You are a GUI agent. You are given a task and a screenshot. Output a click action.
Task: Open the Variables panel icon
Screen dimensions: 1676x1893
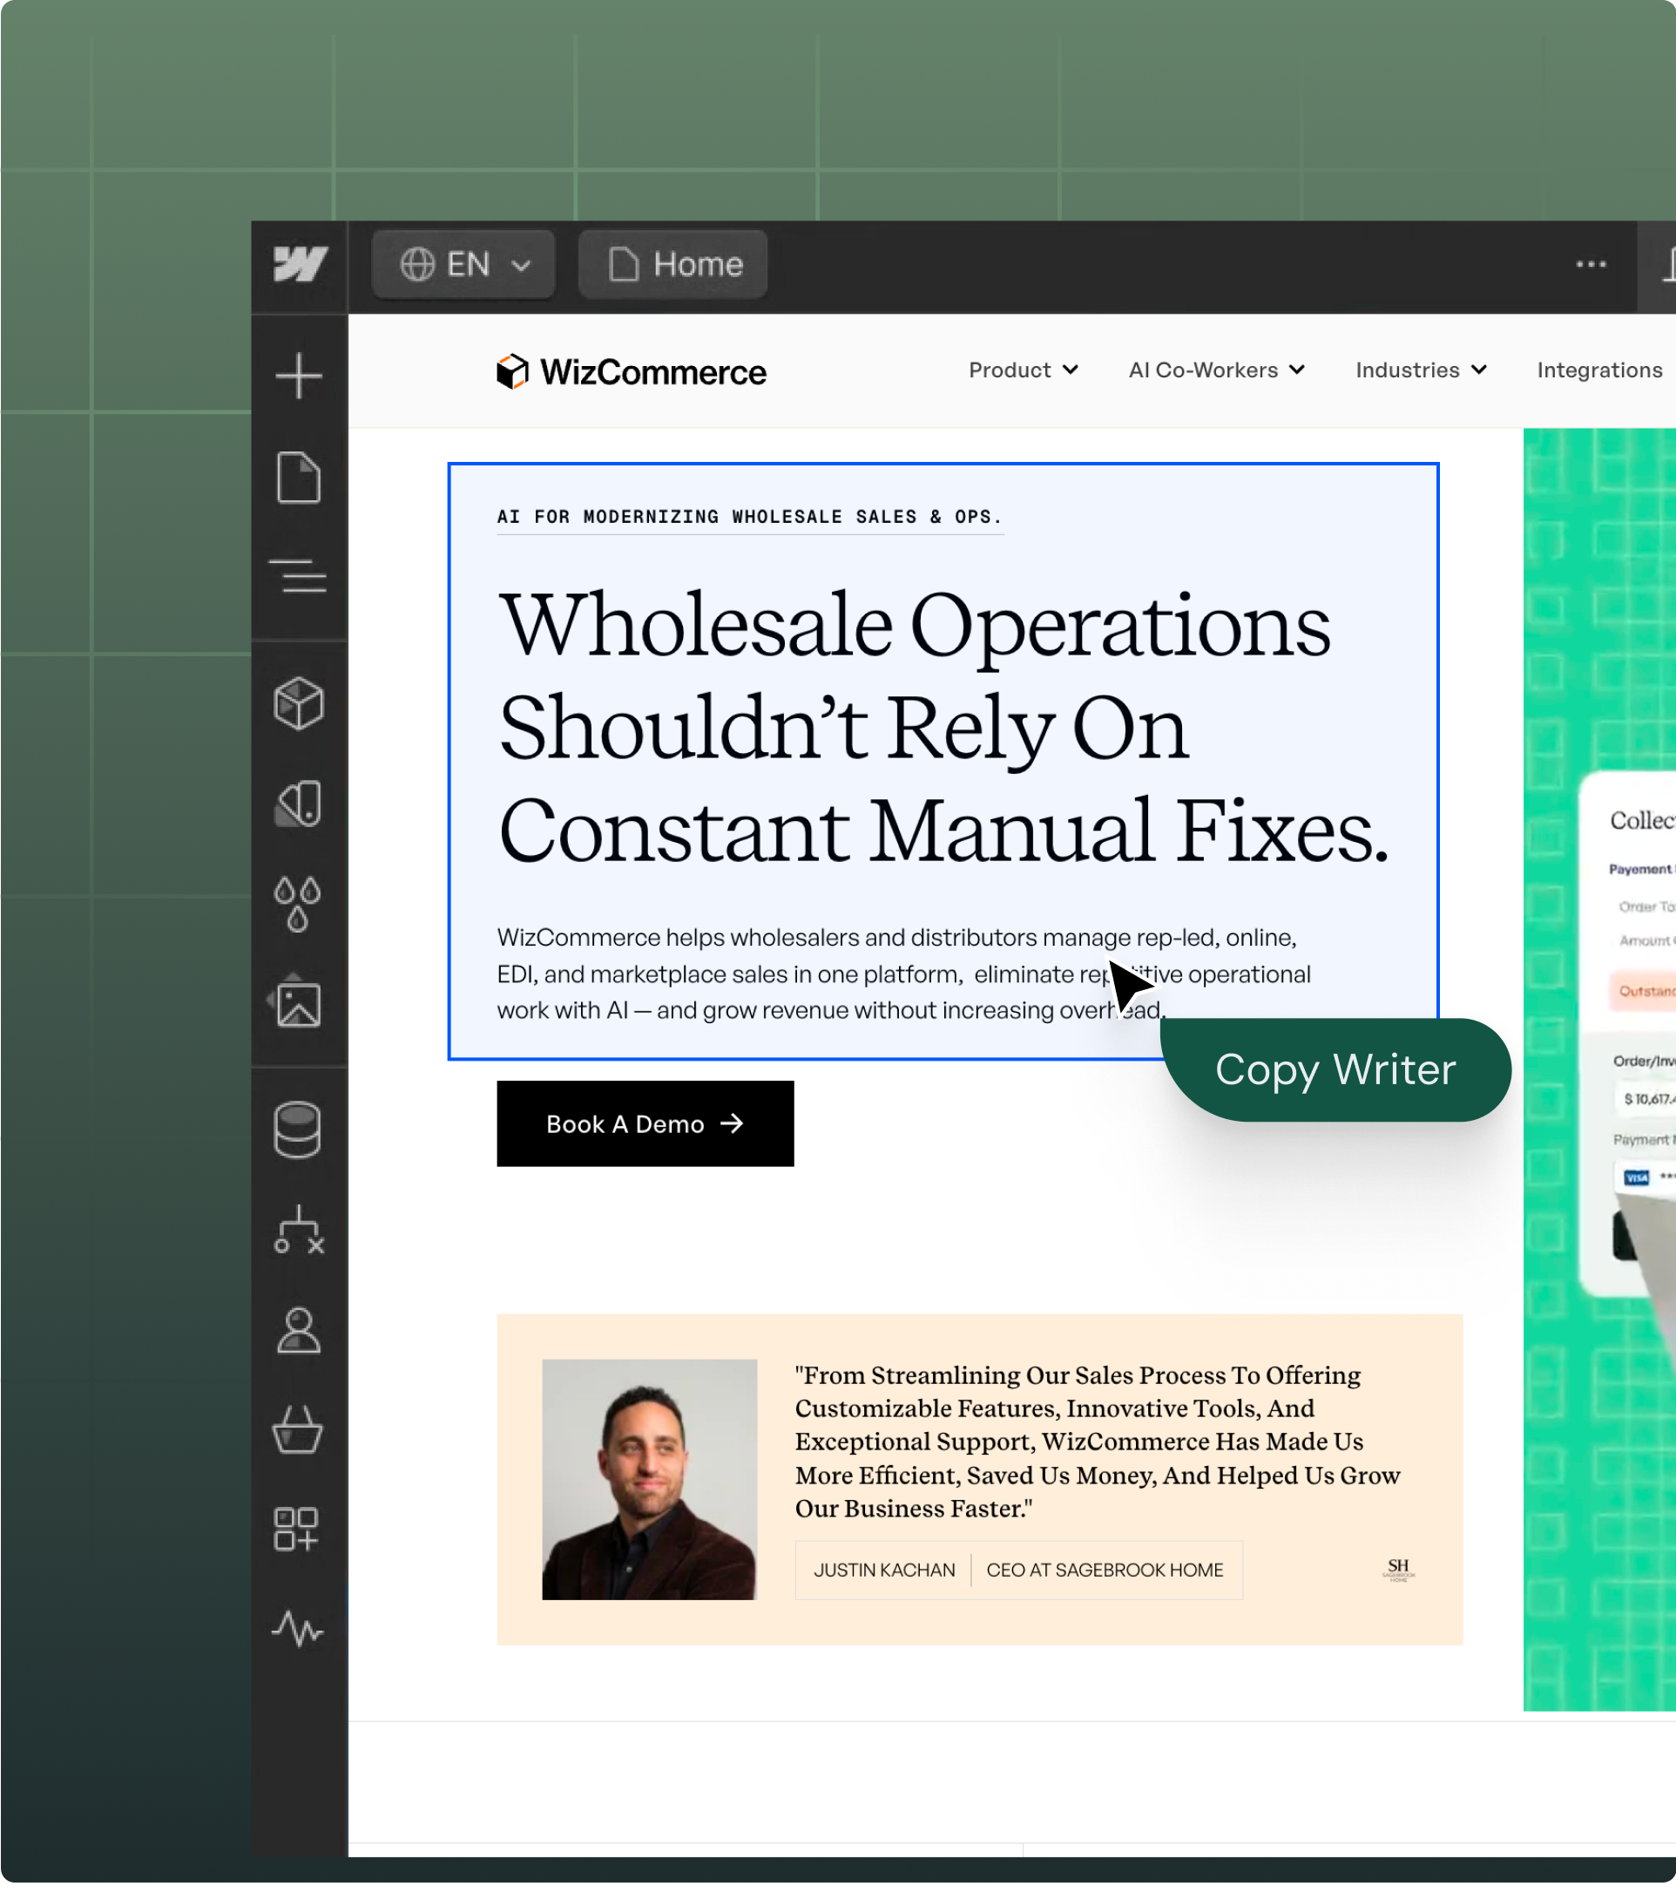tap(299, 804)
